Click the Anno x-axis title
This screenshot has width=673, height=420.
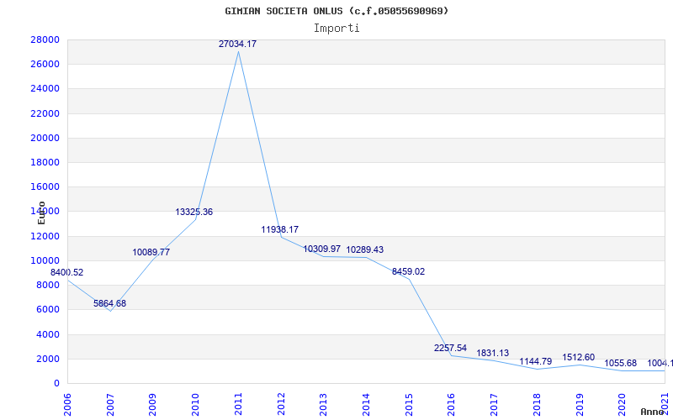tap(652, 412)
